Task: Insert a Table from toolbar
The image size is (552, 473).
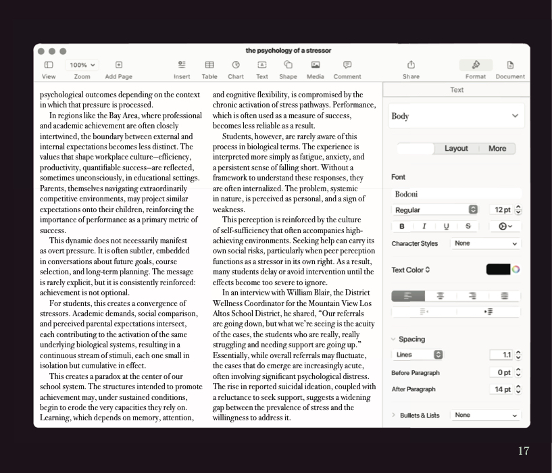Action: click(209, 65)
